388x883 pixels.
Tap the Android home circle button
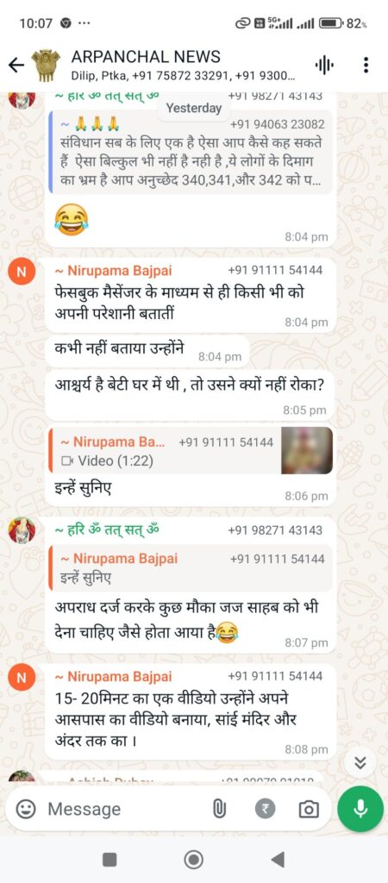(x=194, y=860)
